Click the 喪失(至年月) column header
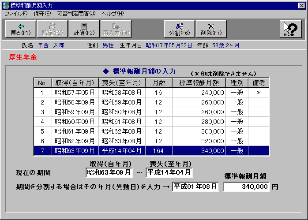Viewport: 308px width, 220px height. point(122,83)
